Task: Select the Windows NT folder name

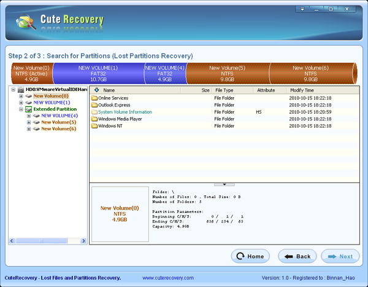Action: [x=110, y=126]
